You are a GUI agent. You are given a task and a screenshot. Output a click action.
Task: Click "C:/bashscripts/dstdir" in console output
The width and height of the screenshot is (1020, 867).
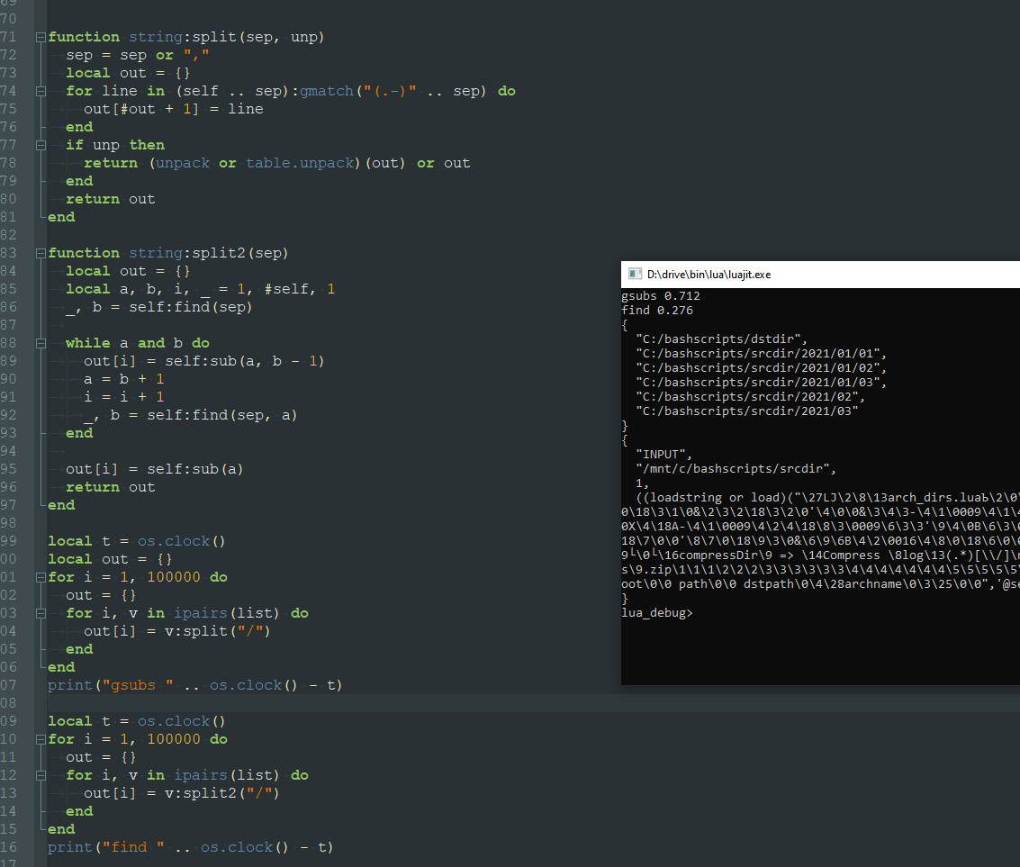click(721, 339)
